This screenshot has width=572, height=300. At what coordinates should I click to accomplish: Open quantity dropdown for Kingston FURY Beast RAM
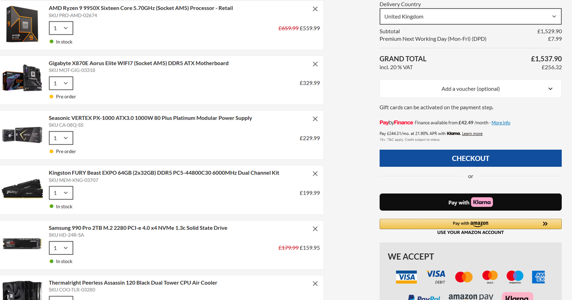(61, 193)
